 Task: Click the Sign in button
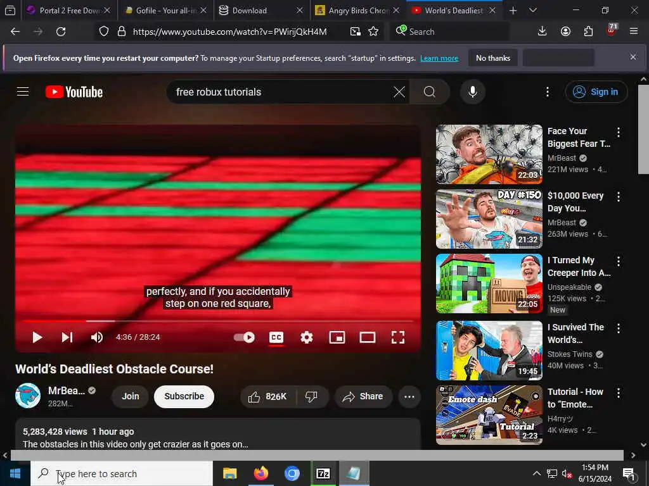point(596,92)
